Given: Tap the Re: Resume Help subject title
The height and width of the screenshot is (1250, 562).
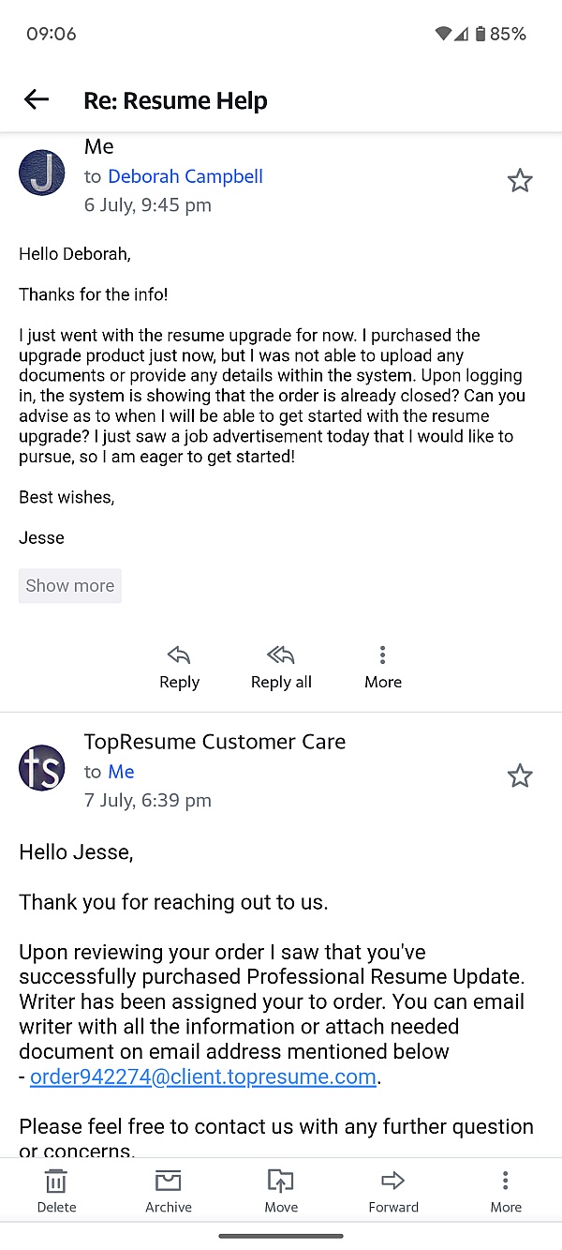Looking at the screenshot, I should tap(175, 100).
